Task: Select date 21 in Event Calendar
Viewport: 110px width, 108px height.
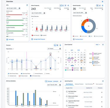Action: (81, 60)
